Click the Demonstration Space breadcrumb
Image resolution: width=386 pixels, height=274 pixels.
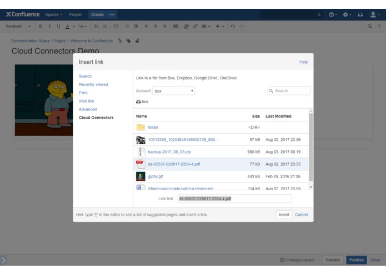(x=31, y=41)
